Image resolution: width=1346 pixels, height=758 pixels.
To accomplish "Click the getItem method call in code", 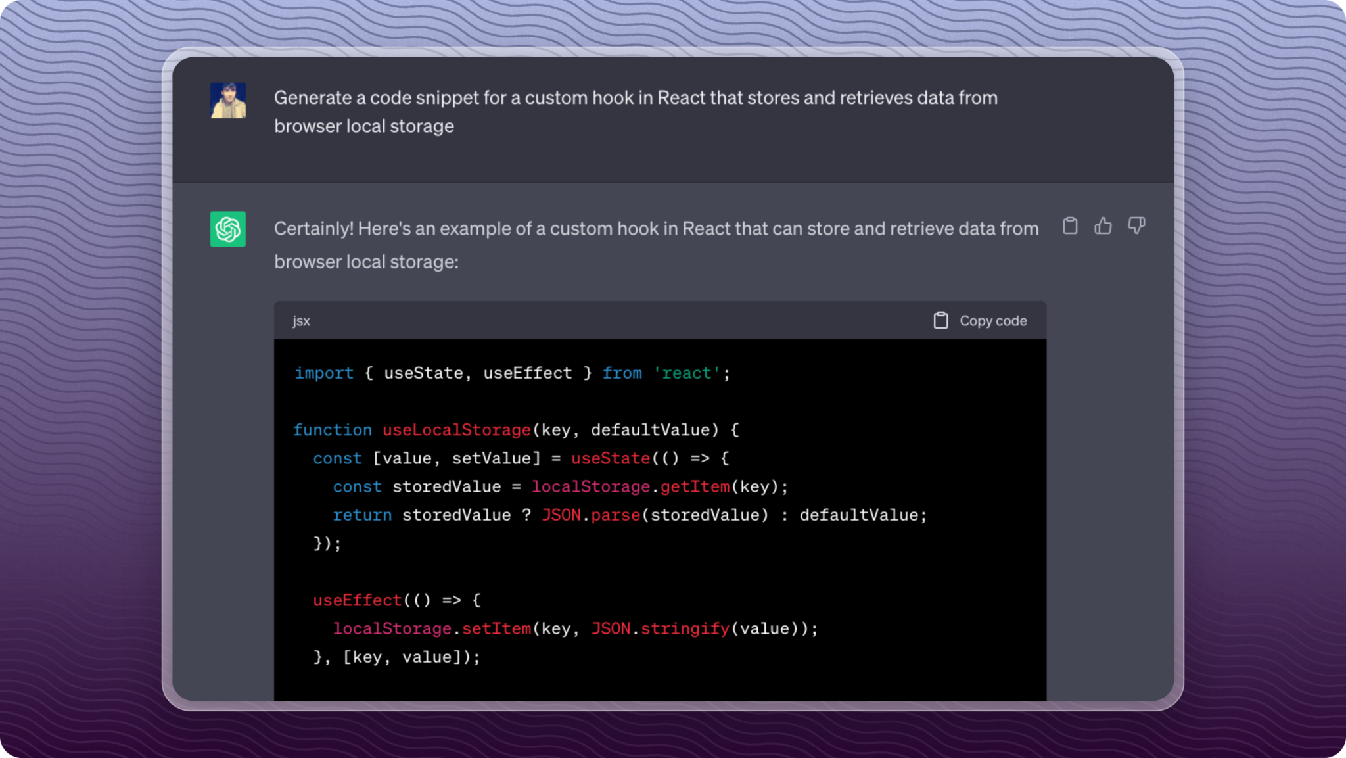I will pos(695,486).
